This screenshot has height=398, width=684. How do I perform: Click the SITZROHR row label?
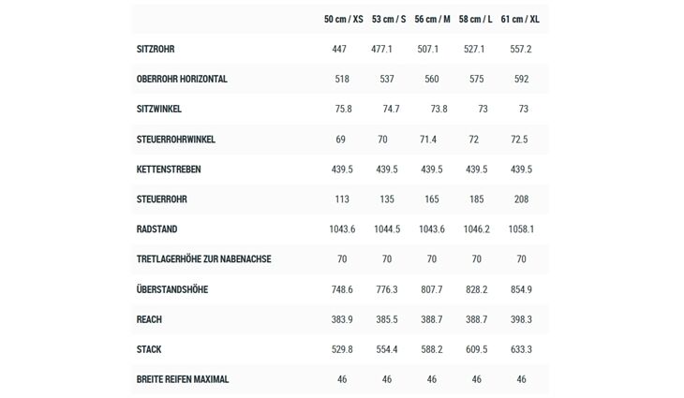[x=156, y=50]
